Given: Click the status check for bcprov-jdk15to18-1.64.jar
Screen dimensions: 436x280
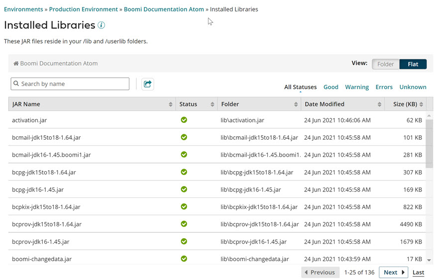Looking at the screenshot, I should pyautogui.click(x=184, y=224).
